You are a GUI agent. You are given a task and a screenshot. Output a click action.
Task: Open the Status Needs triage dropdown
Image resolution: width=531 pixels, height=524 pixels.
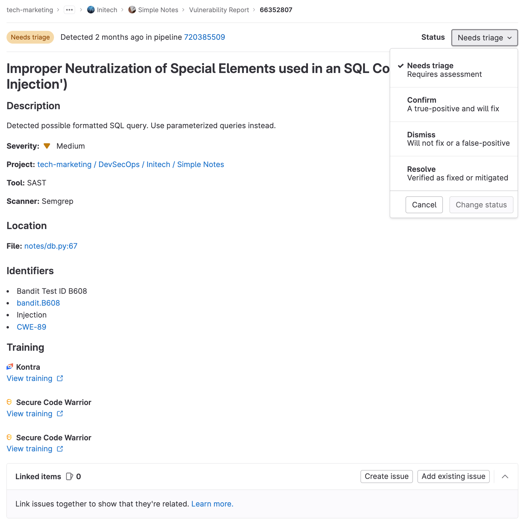point(484,38)
